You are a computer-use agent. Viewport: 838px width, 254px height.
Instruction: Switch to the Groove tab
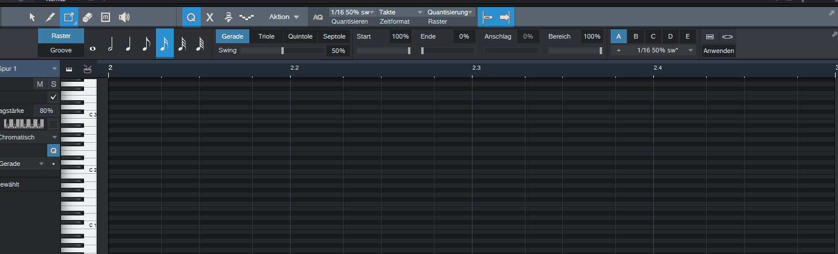point(61,50)
